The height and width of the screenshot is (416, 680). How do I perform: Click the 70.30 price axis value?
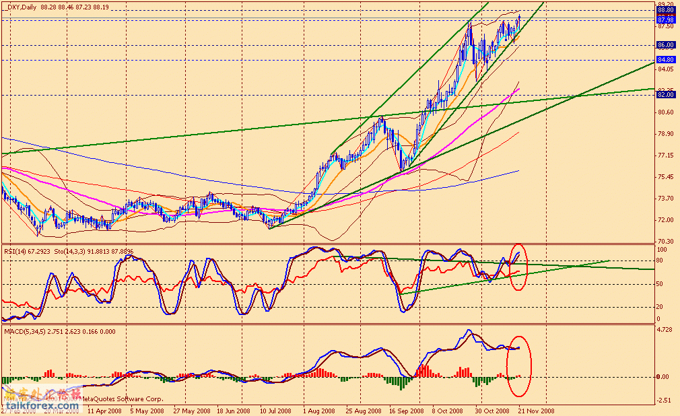point(666,241)
